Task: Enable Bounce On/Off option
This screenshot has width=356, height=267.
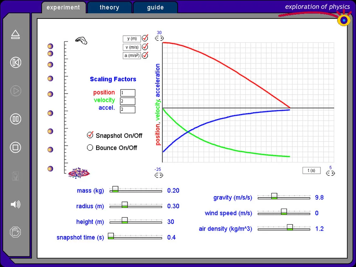Action: (90, 147)
